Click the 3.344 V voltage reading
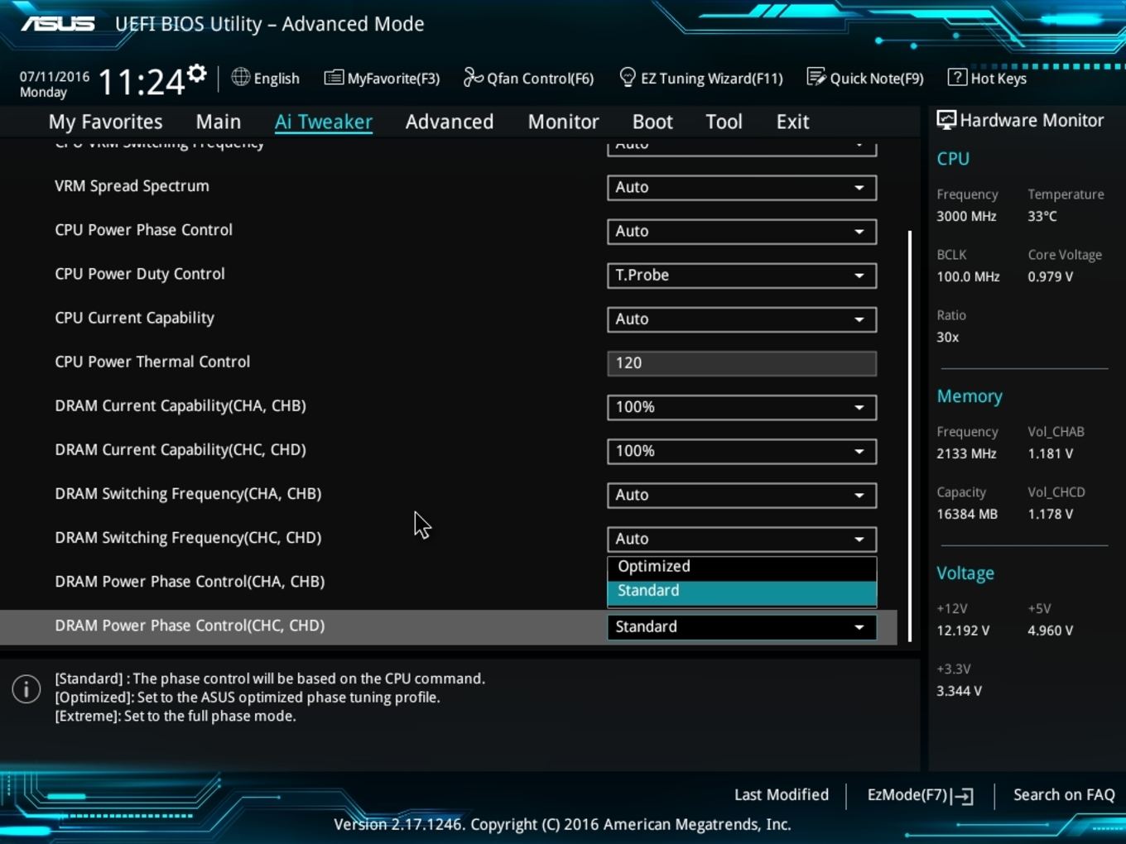Image resolution: width=1126 pixels, height=844 pixels. pyautogui.click(x=959, y=691)
